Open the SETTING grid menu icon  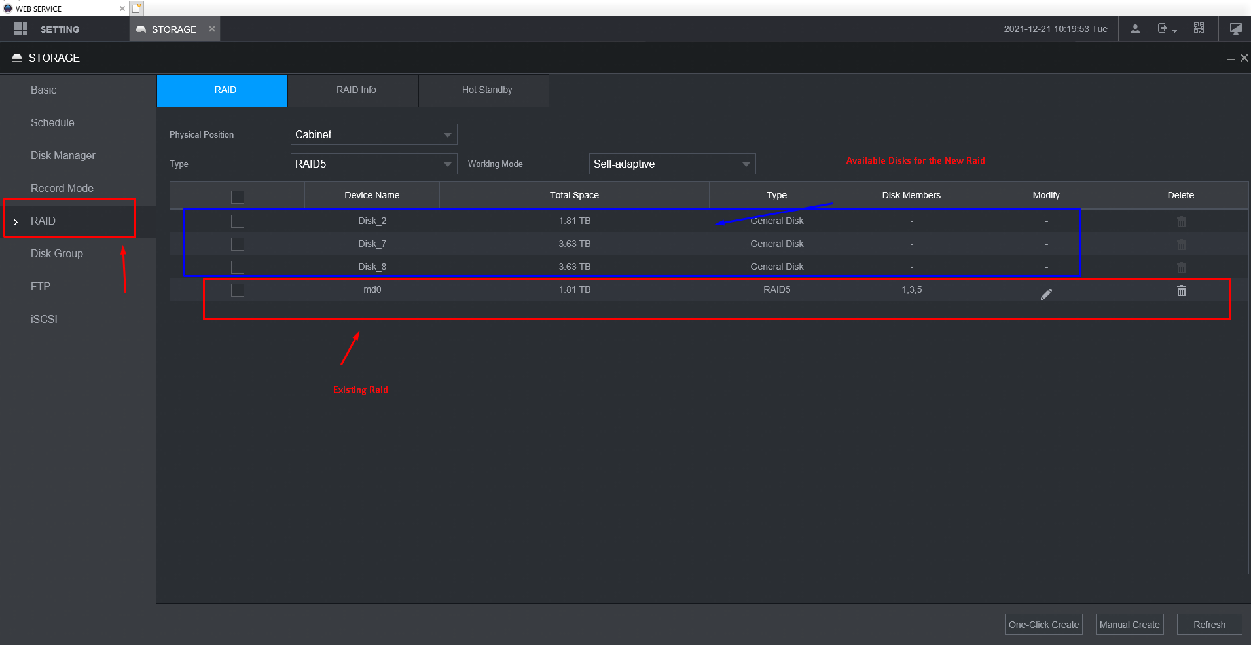point(20,29)
